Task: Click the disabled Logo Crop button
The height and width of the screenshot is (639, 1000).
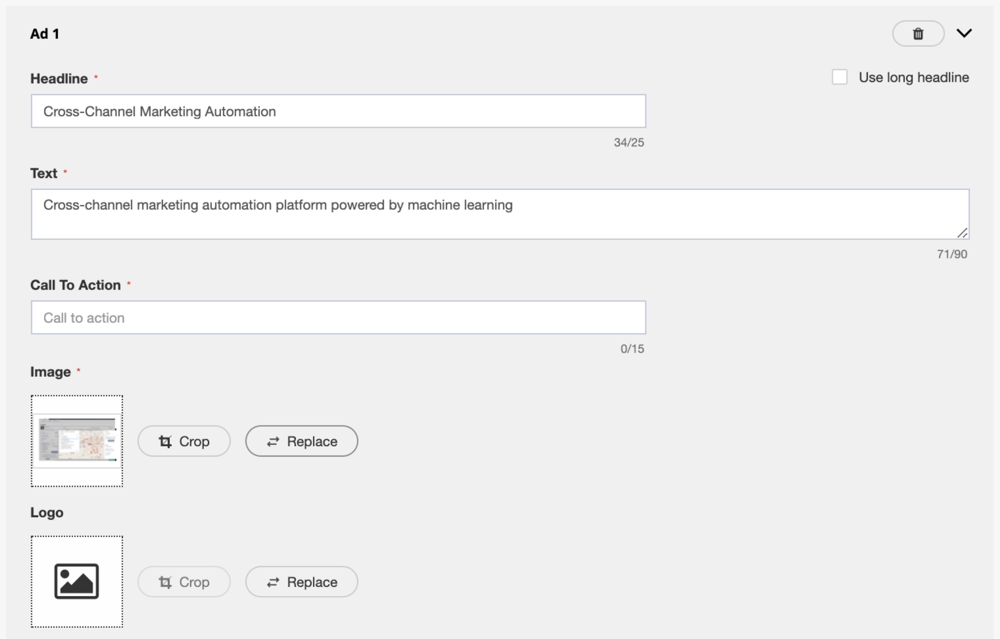Action: [x=184, y=582]
